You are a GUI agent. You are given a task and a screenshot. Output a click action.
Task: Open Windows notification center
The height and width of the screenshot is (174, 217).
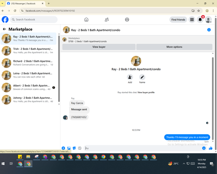(x=211, y=164)
